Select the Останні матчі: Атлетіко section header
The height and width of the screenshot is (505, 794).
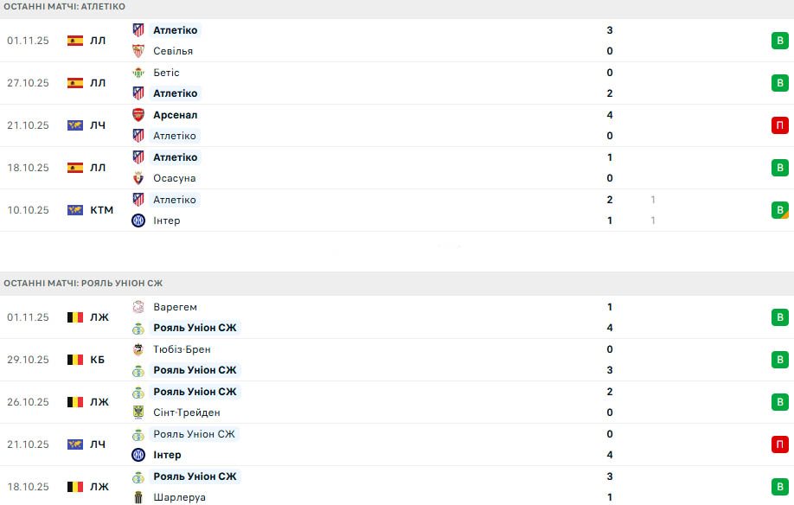[x=64, y=7]
